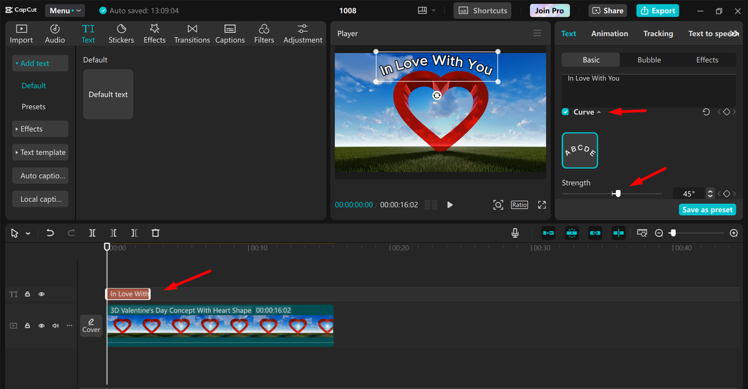Toggle auto snapping

point(572,233)
